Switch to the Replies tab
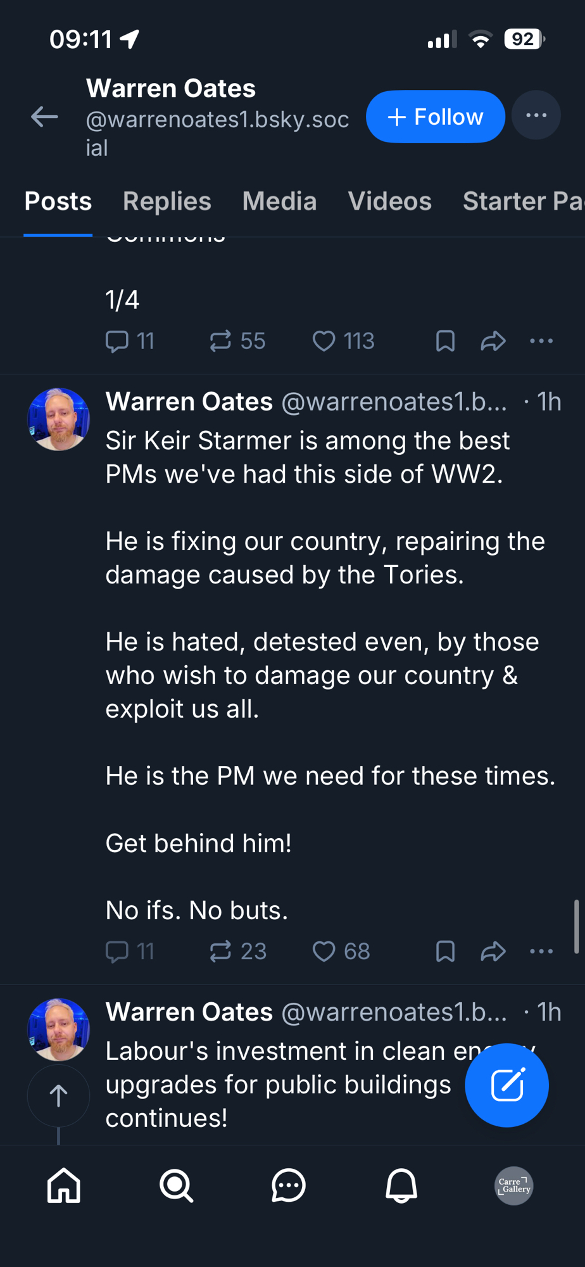The width and height of the screenshot is (585, 1267). click(167, 201)
